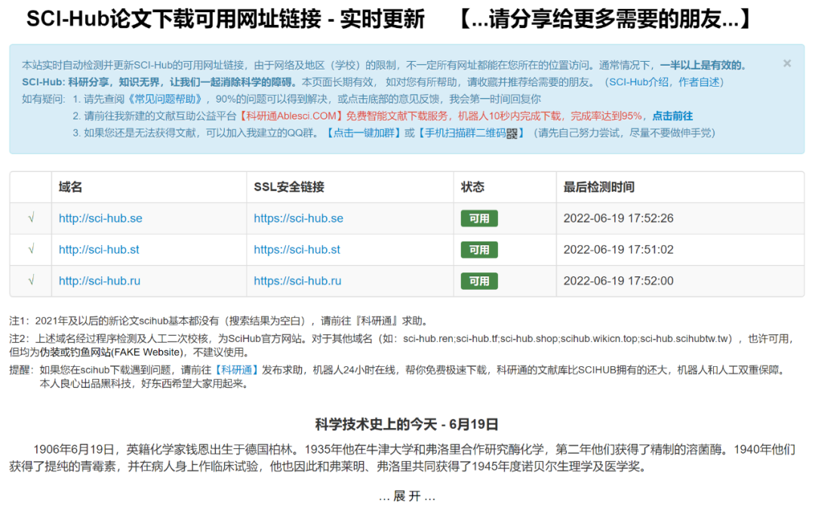The width and height of the screenshot is (815, 514).
Task: Open the QR code icon for the QQ group
Action: click(512, 134)
